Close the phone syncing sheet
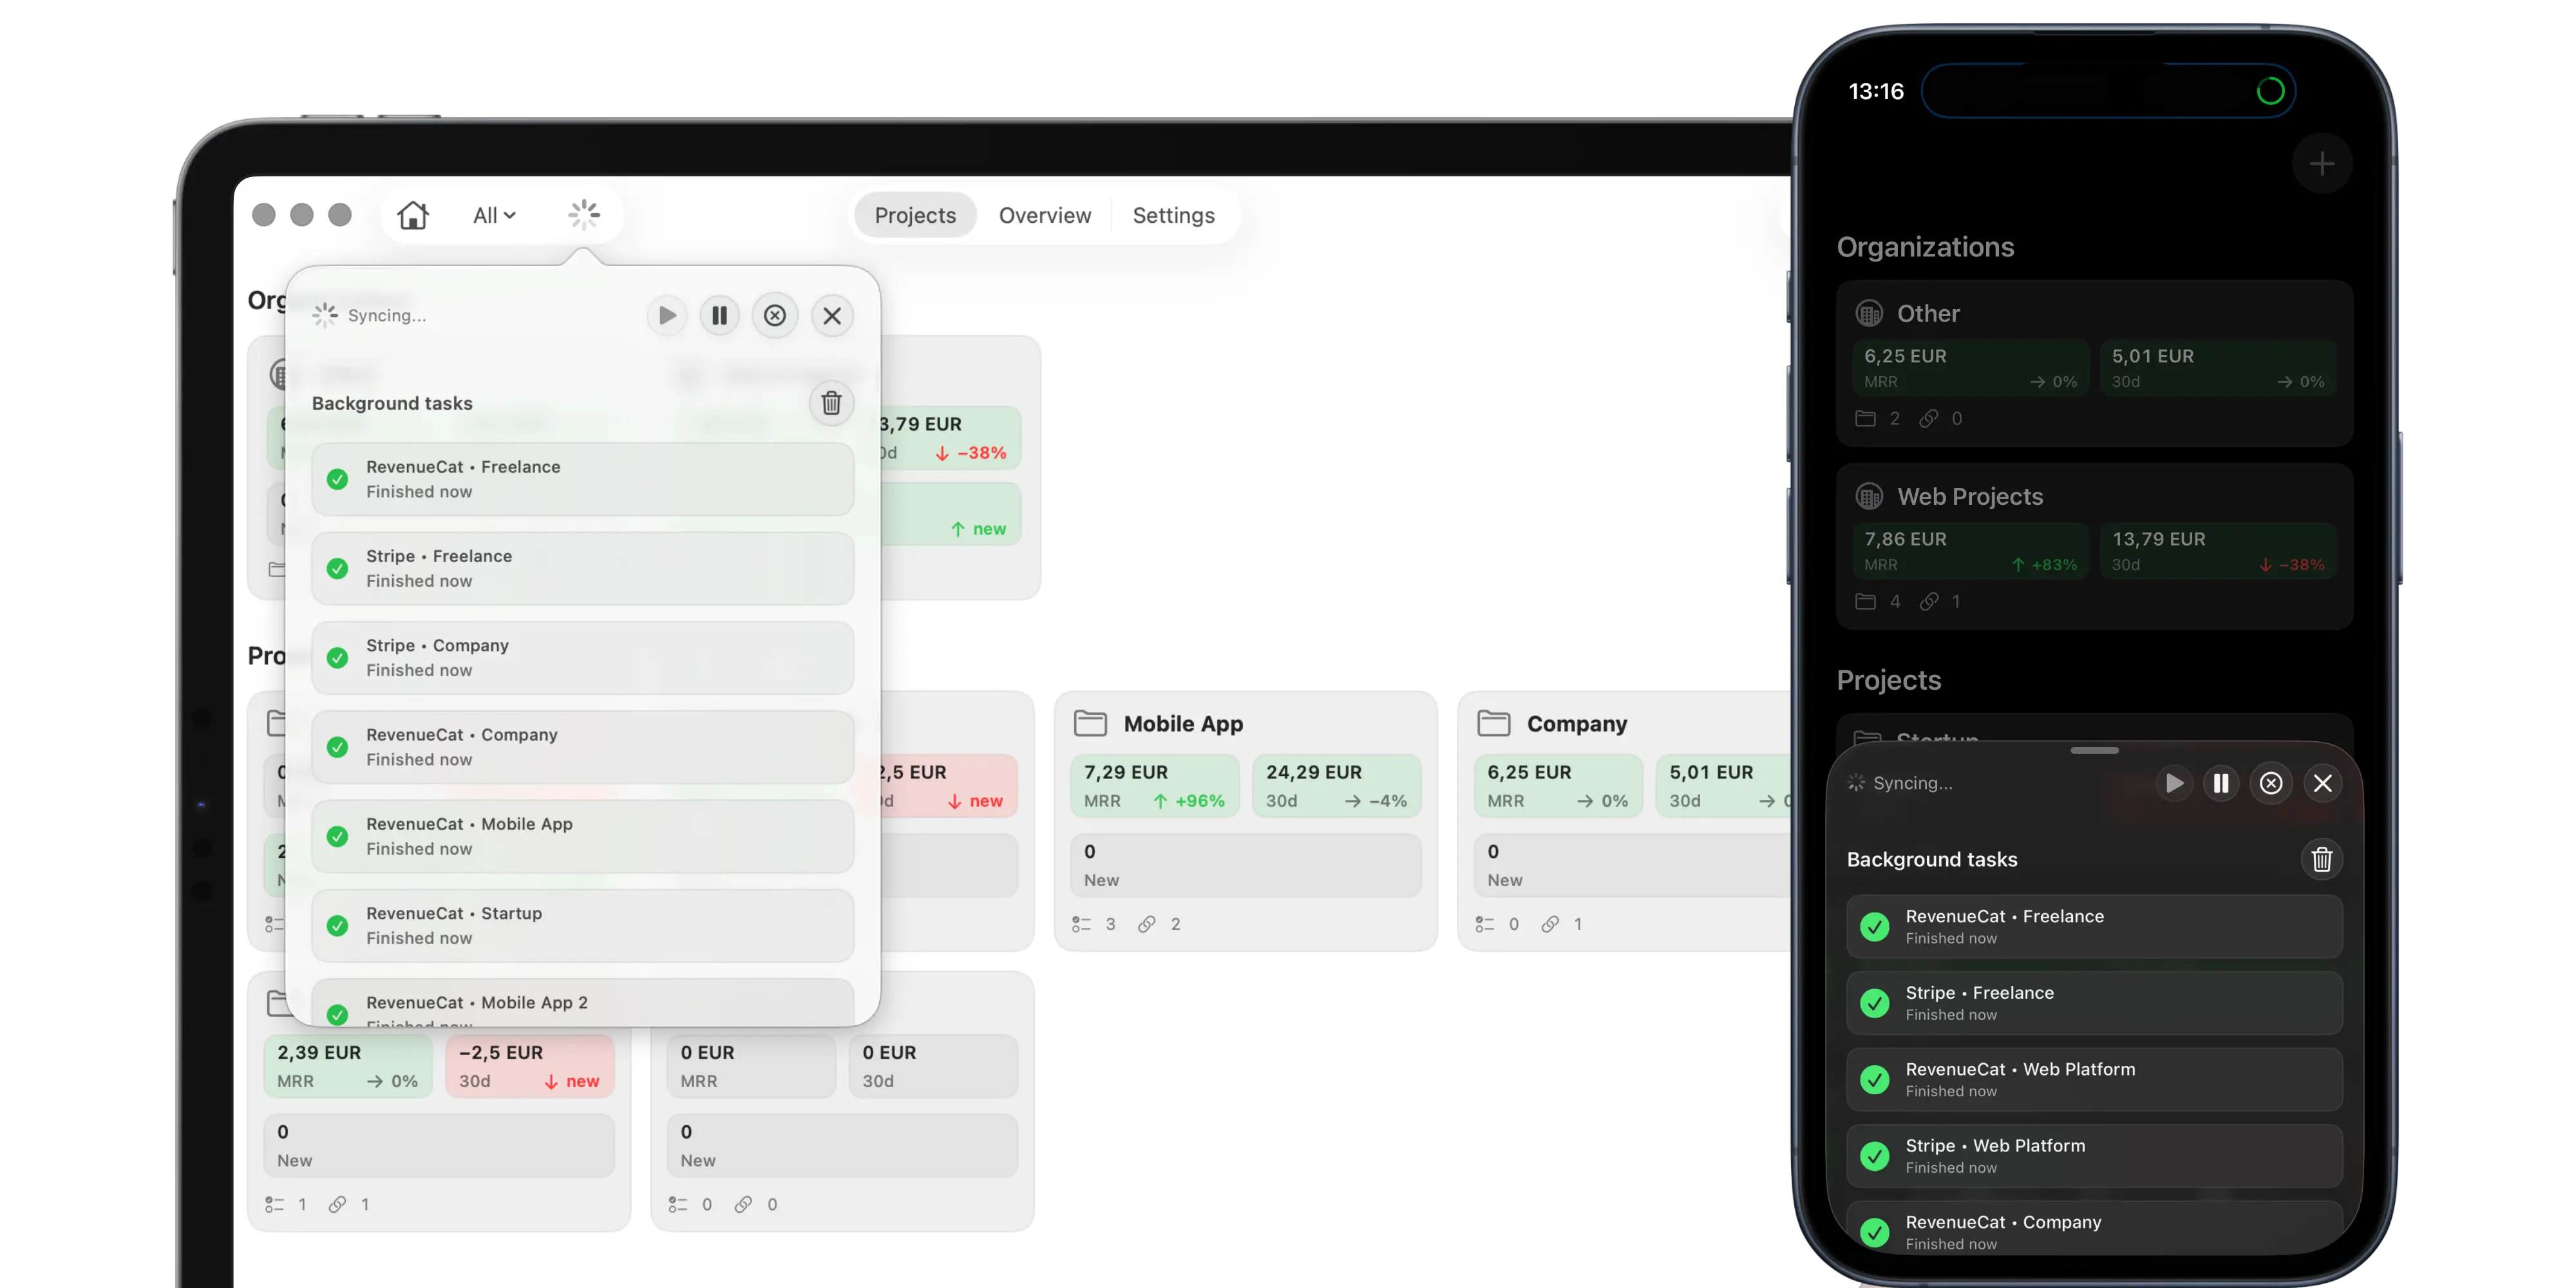This screenshot has width=2576, height=1288. pyautogui.click(x=2322, y=783)
